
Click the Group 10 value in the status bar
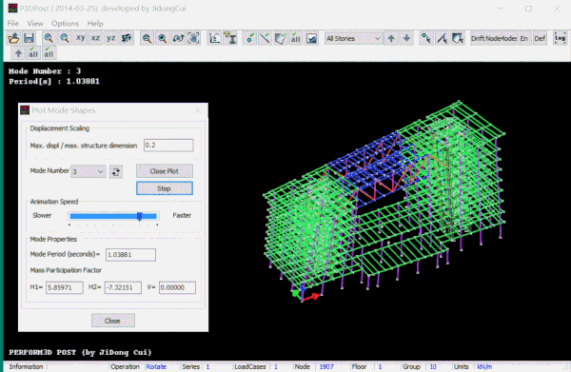click(433, 367)
